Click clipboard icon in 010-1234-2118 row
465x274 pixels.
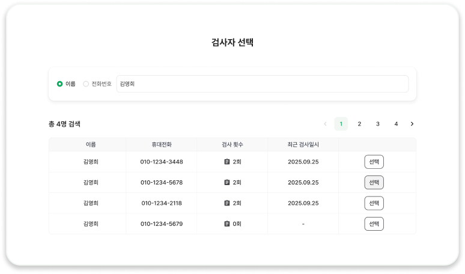227,203
